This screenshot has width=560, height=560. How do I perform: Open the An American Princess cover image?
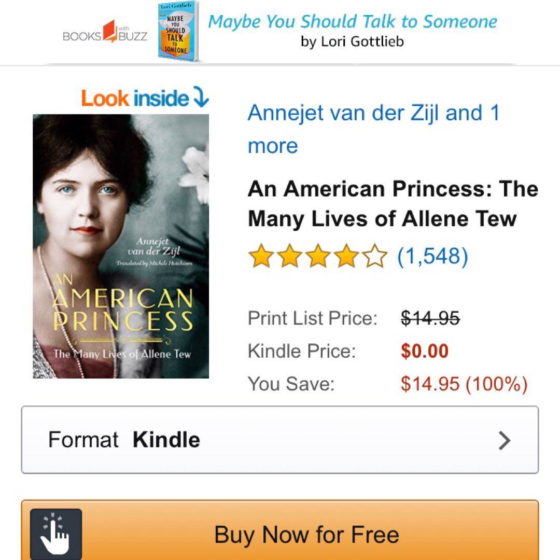pos(121,246)
